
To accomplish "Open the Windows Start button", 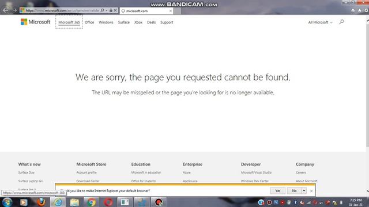I will click(x=7, y=202).
